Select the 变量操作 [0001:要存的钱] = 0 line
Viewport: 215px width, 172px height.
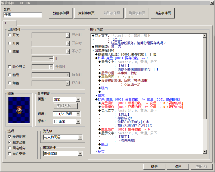pyautogui.click(x=124, y=129)
